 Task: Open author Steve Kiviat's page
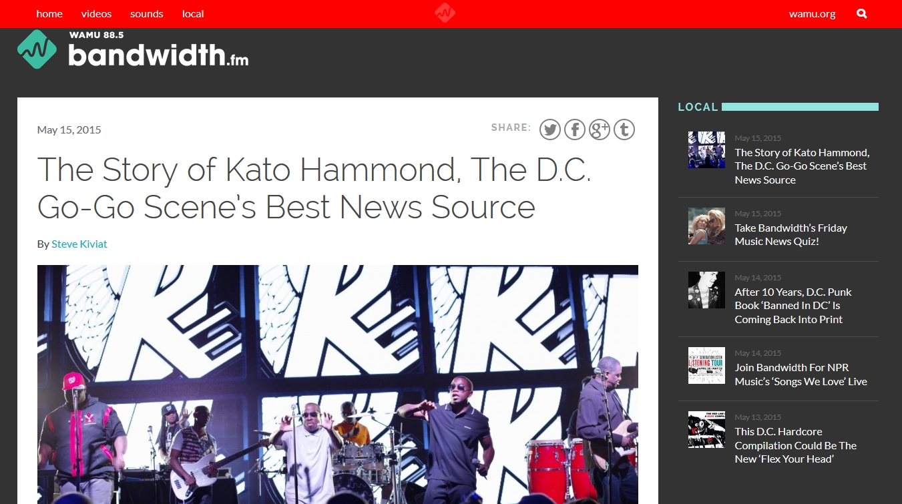[79, 244]
